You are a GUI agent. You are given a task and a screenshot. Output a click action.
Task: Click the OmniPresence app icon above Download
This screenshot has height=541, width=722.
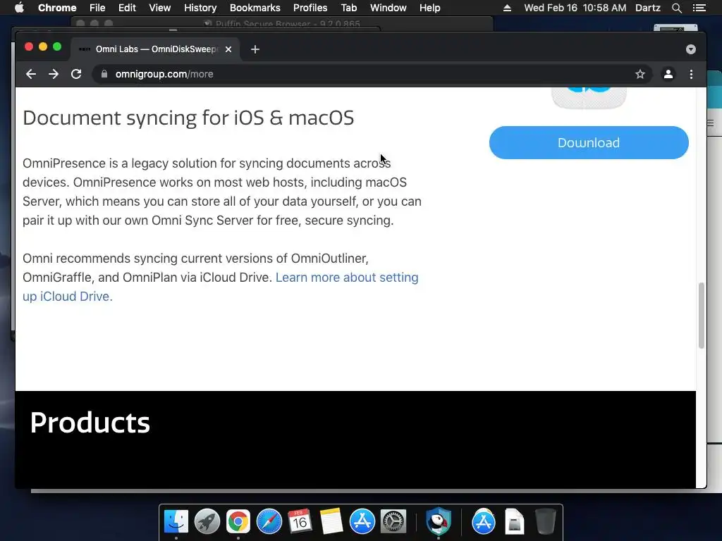(x=589, y=97)
